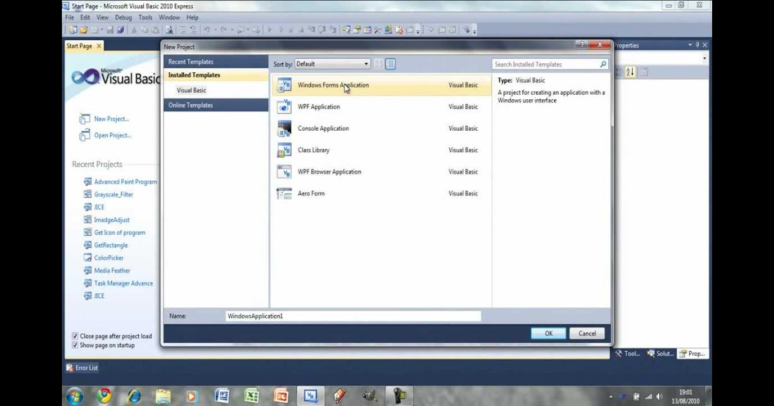Click the Visual Basic icon in taskbar

[x=310, y=396]
